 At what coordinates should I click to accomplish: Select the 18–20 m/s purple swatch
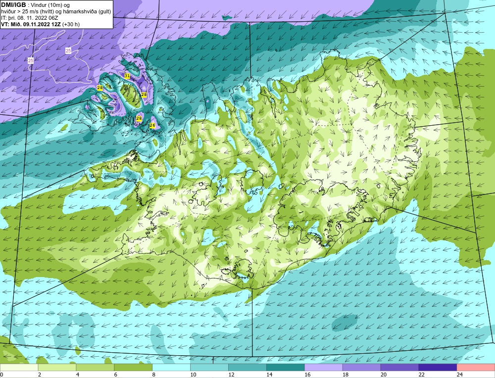point(361,368)
